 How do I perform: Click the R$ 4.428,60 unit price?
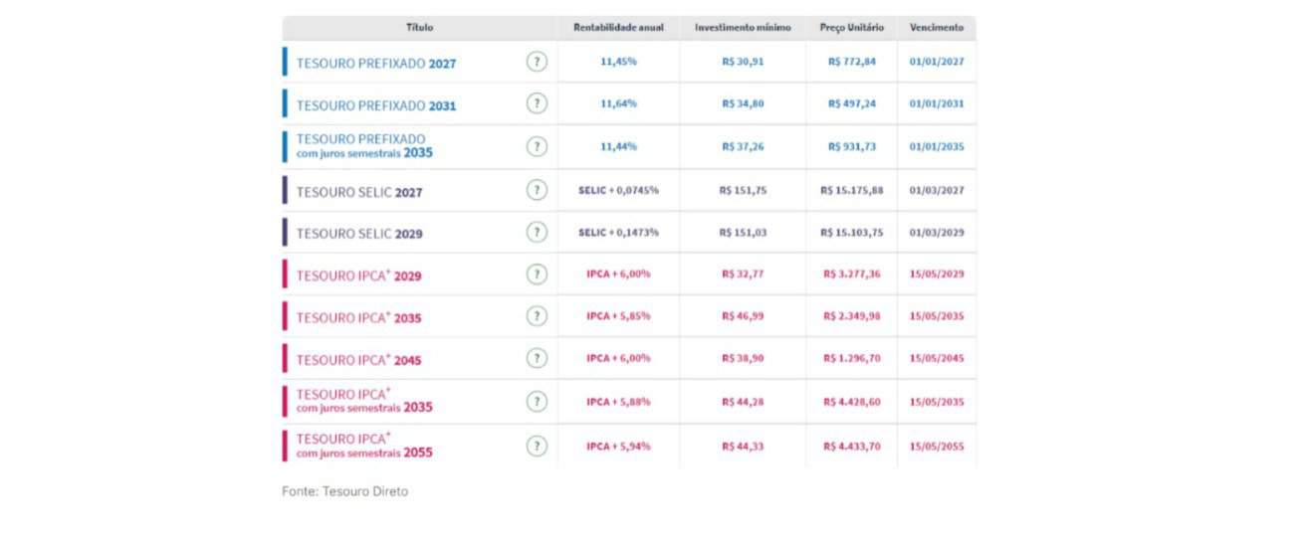click(851, 402)
